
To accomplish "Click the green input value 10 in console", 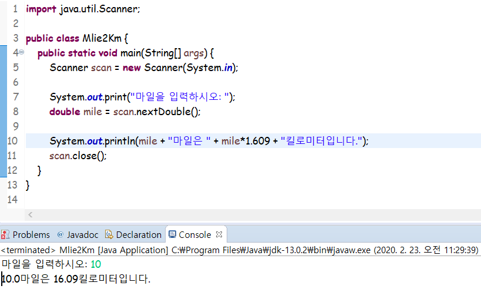I will point(96,264).
